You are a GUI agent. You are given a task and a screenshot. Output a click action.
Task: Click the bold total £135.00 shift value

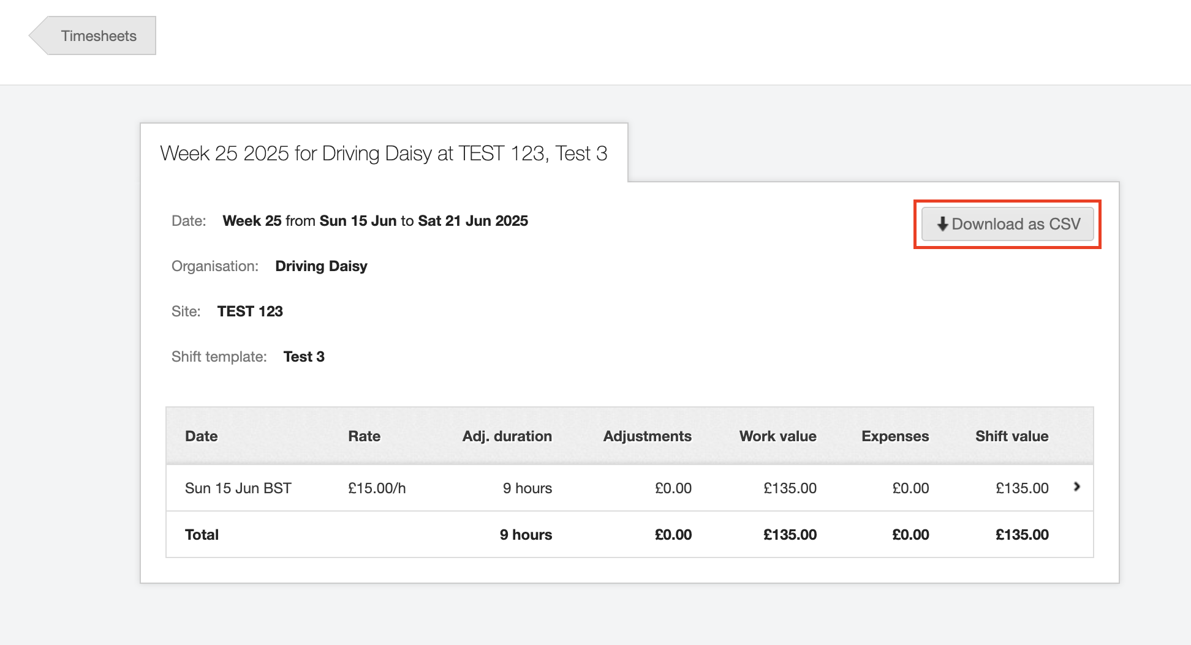coord(1021,535)
